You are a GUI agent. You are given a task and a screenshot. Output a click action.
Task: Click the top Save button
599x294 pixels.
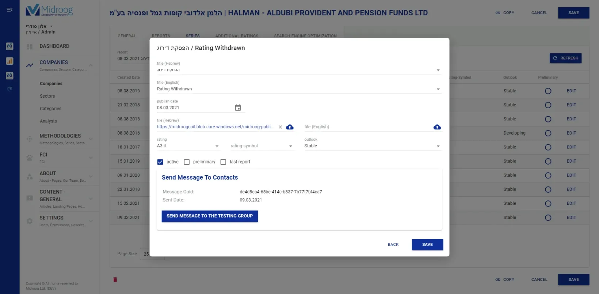pyautogui.click(x=573, y=13)
